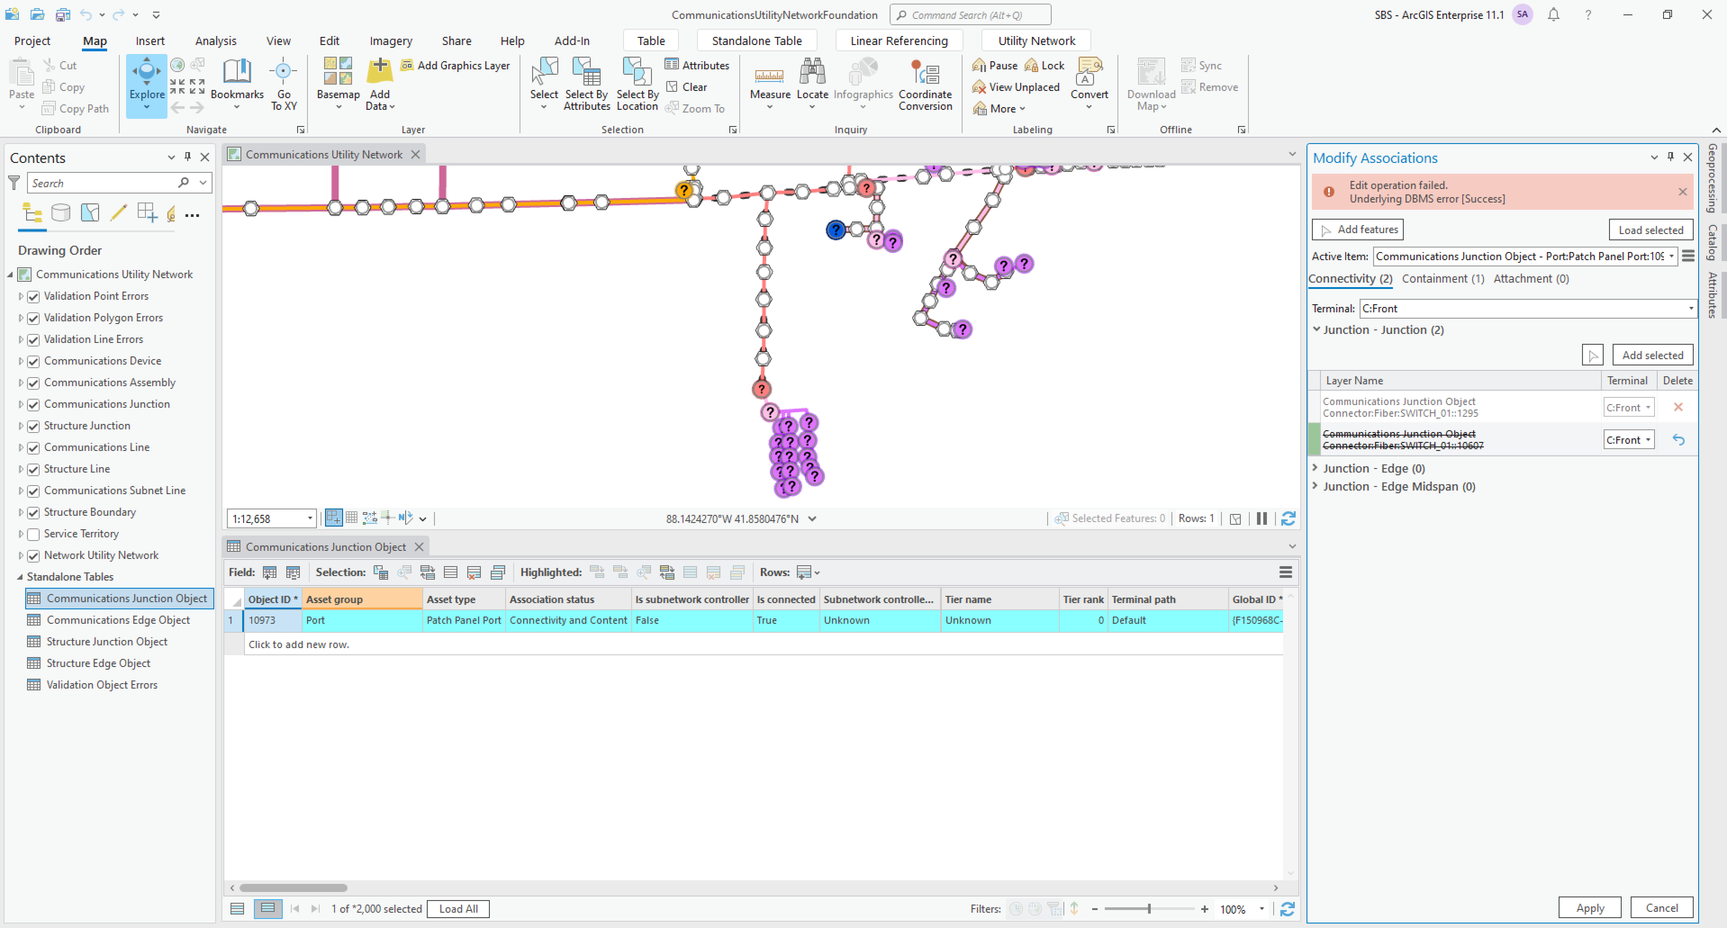
Task: Expand the Communications Junction layer
Action: tap(21, 404)
